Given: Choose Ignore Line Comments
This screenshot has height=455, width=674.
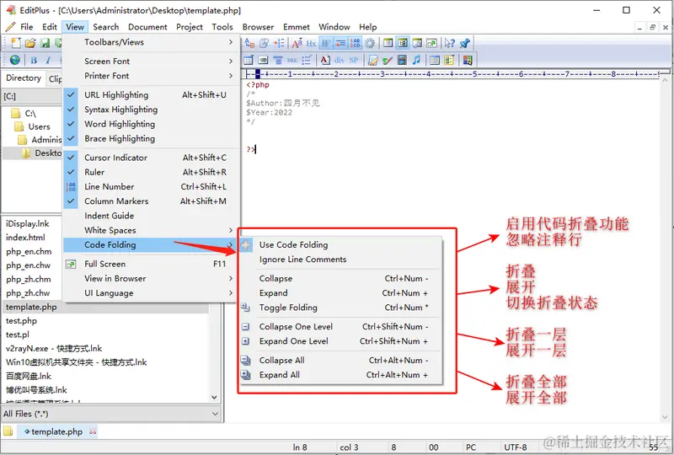Looking at the screenshot, I should [x=341, y=260].
